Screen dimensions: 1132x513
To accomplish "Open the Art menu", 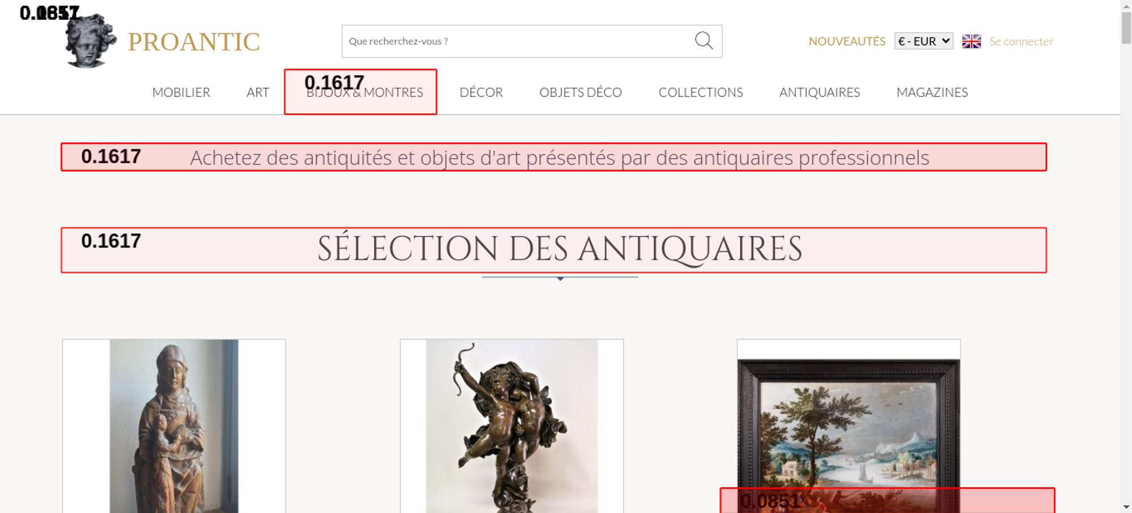I will point(258,92).
